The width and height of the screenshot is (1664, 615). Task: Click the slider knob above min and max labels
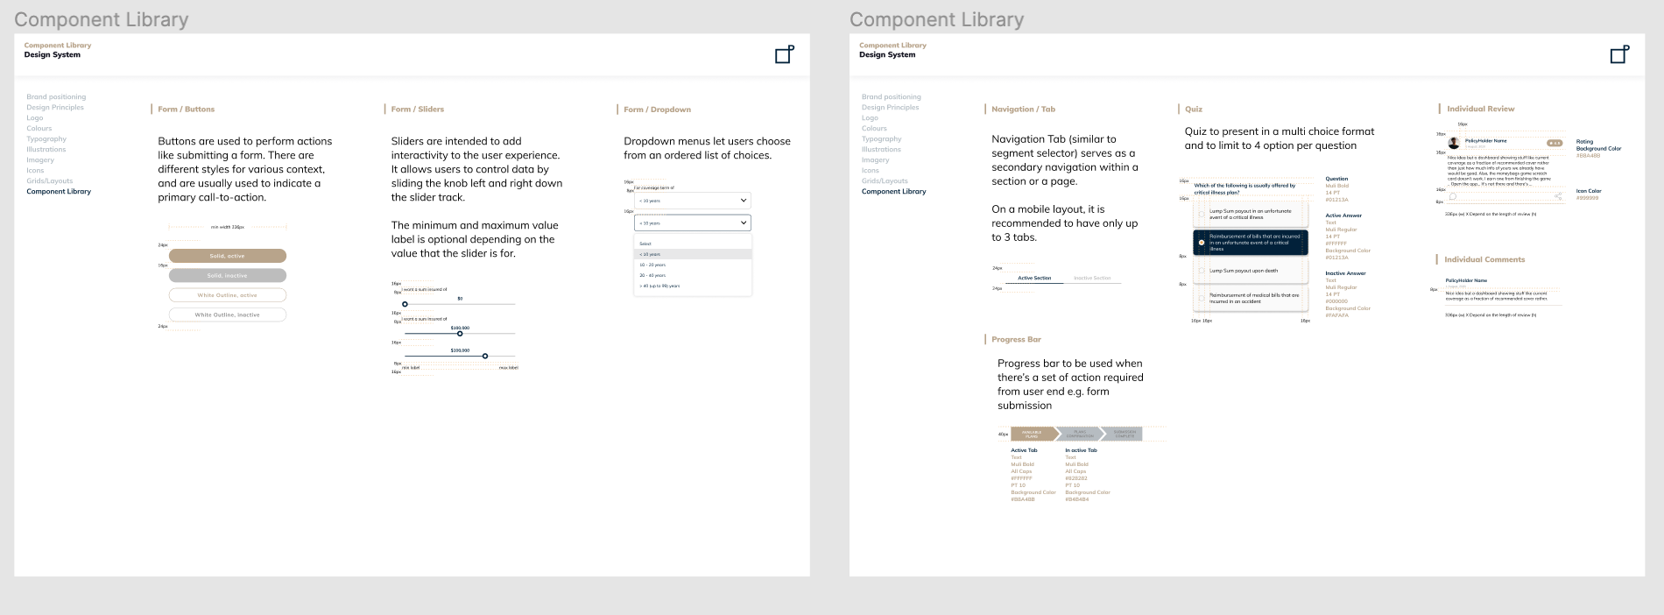(x=485, y=356)
